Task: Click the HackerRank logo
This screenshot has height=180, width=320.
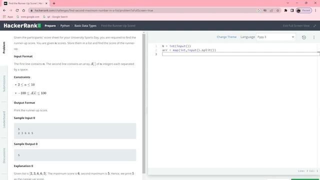Action: pyautogui.click(x=22, y=25)
